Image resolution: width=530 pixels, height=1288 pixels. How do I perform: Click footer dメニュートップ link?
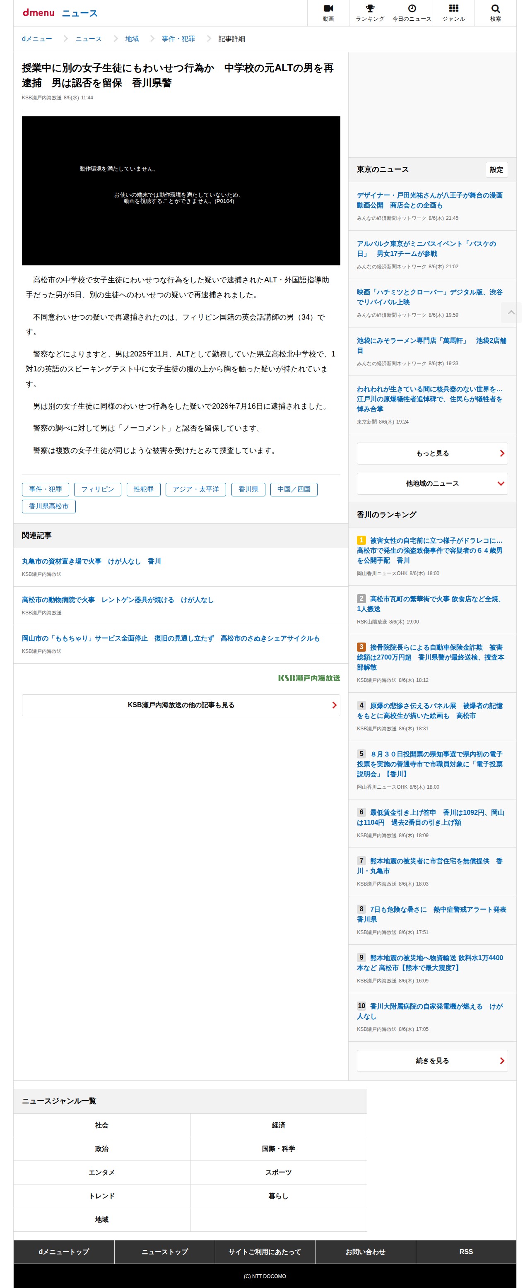[64, 1252]
